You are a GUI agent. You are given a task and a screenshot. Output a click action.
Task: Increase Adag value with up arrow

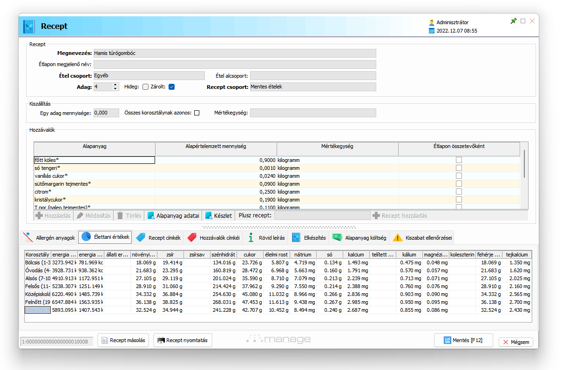115,85
